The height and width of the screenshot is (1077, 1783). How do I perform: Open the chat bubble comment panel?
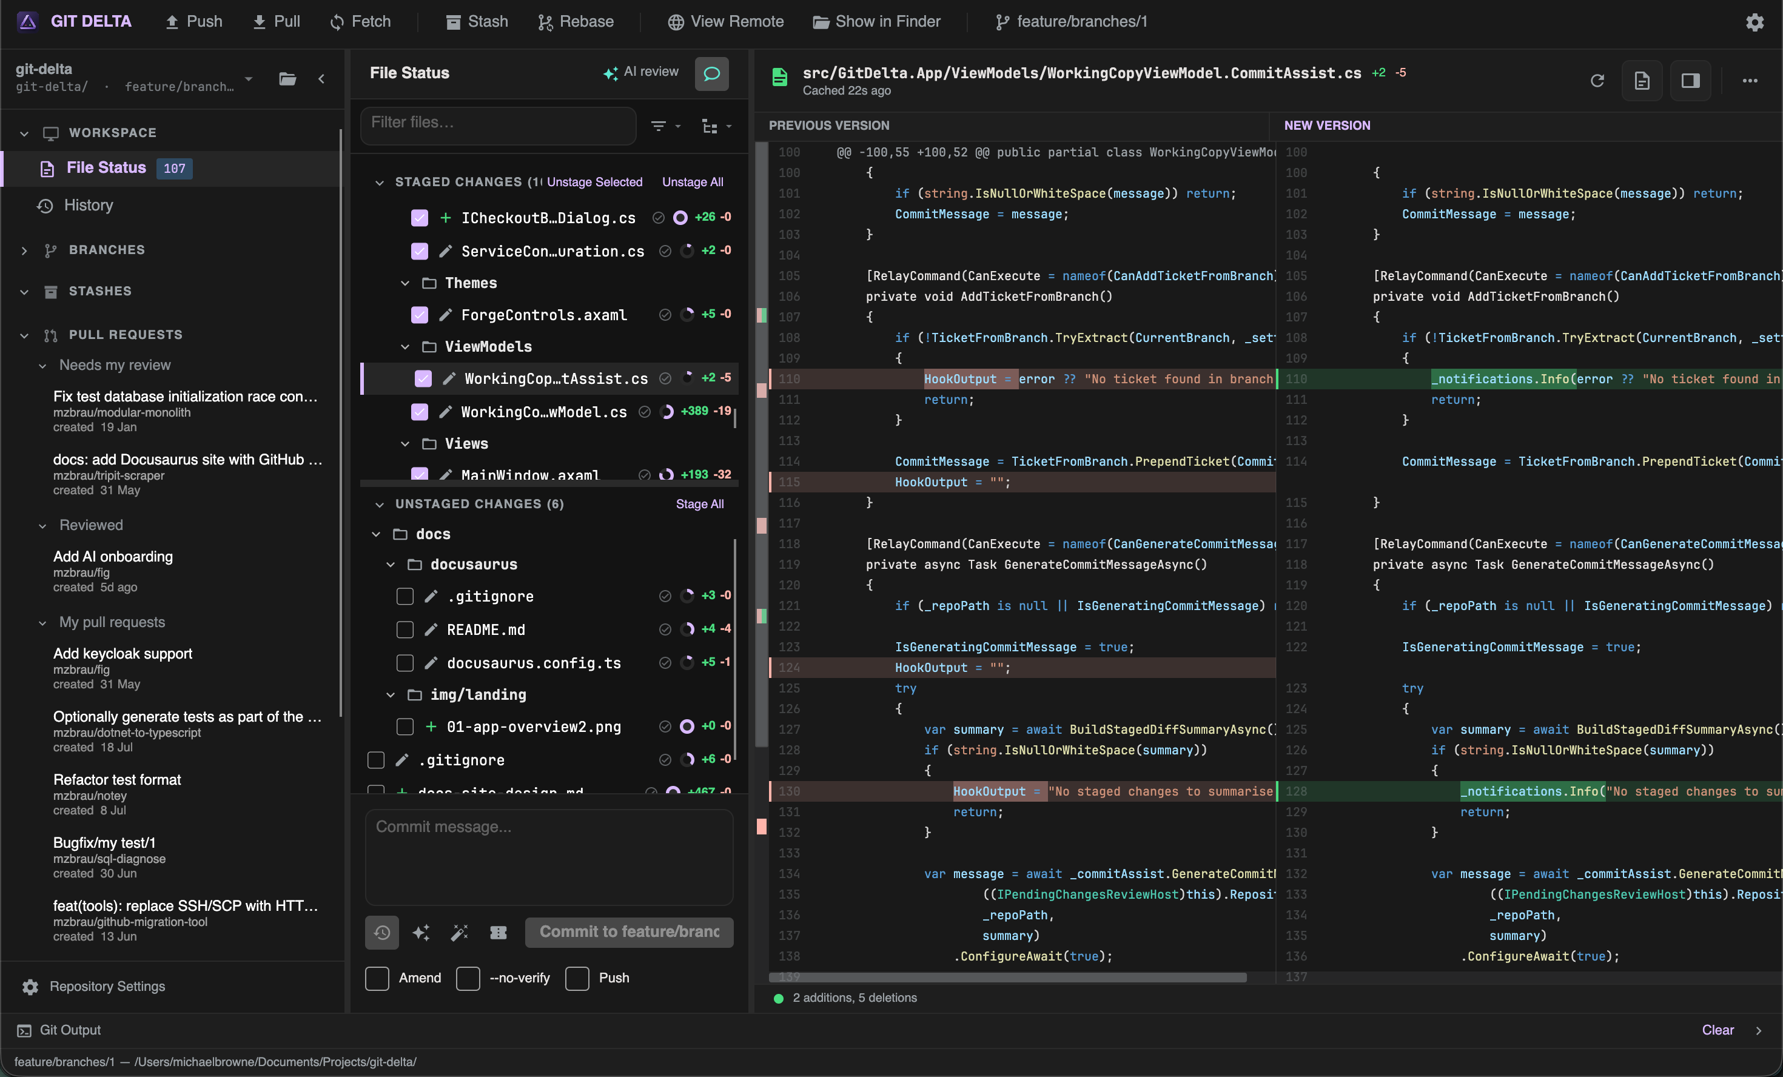tap(711, 73)
